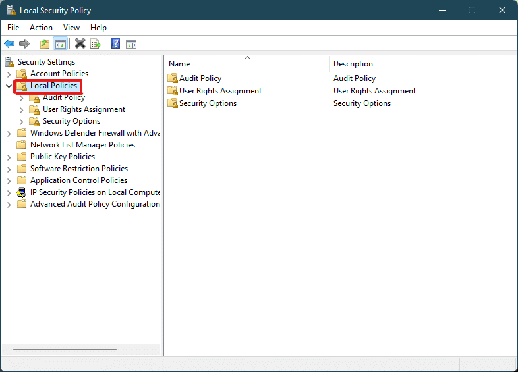Expand User Rights Assignment tree node
Viewport: 518px width, 372px height.
tap(22, 110)
